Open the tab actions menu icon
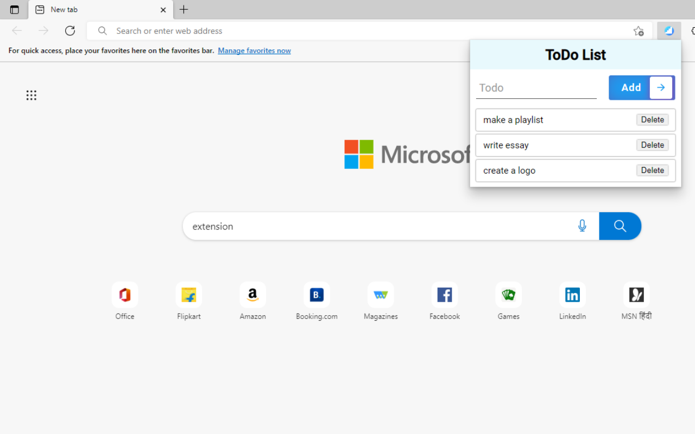The image size is (695, 434). [15, 10]
